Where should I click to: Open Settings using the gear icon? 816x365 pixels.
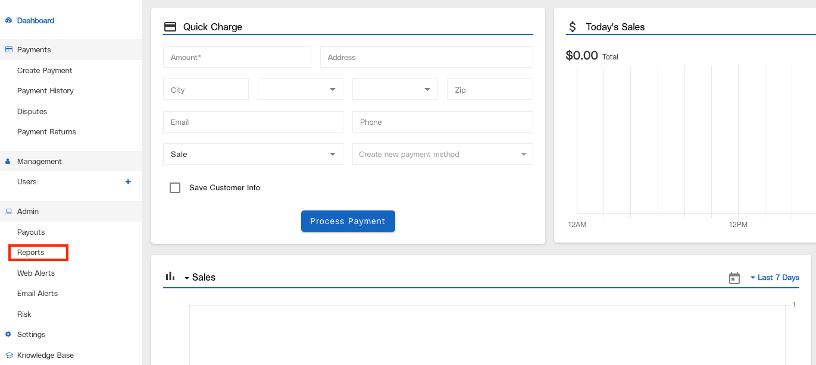coord(8,334)
